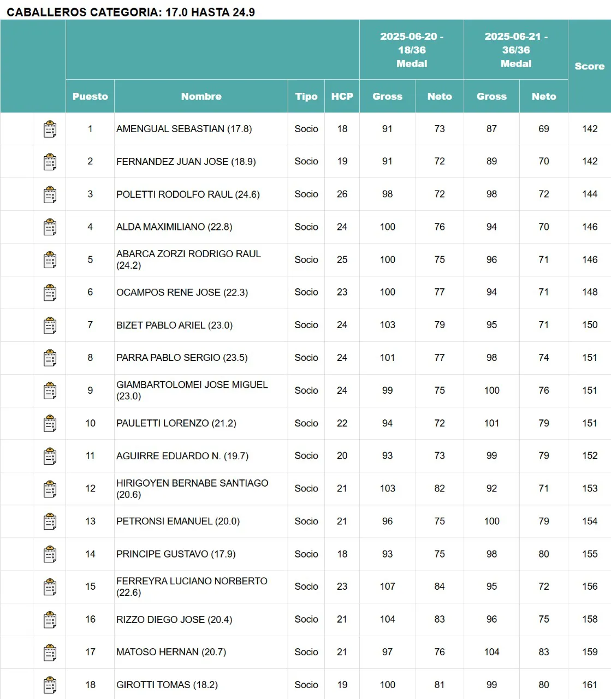Image resolution: width=611 pixels, height=699 pixels.
Task: Click the Puesto column header
Action: (x=90, y=96)
